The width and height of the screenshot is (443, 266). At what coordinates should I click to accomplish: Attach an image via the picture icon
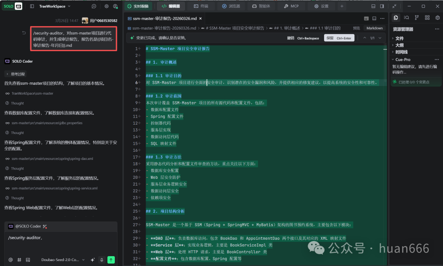pos(28,260)
